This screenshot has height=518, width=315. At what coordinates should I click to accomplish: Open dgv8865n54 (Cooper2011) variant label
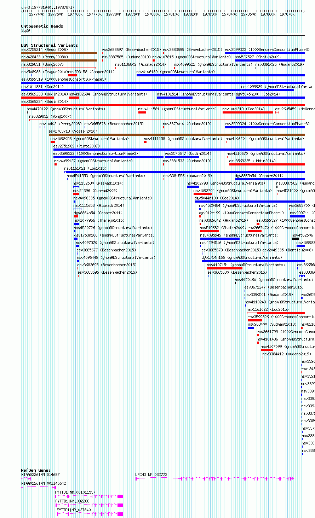coord(259,176)
